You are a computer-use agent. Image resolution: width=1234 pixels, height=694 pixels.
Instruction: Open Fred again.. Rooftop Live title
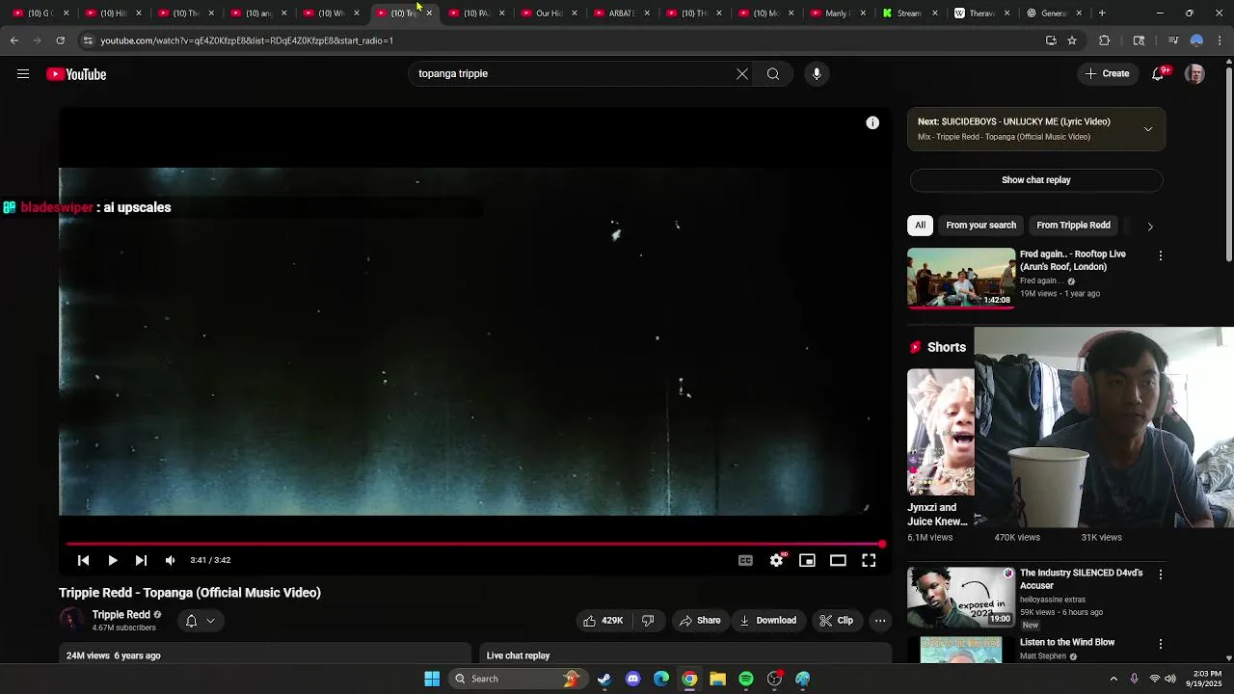[1073, 260]
